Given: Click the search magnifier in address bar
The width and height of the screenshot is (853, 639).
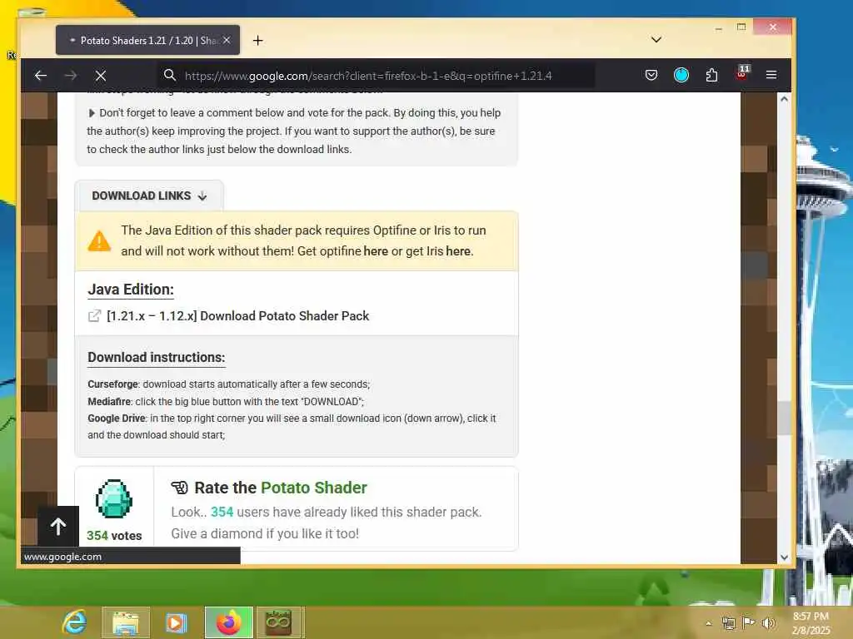Looking at the screenshot, I should point(170,75).
